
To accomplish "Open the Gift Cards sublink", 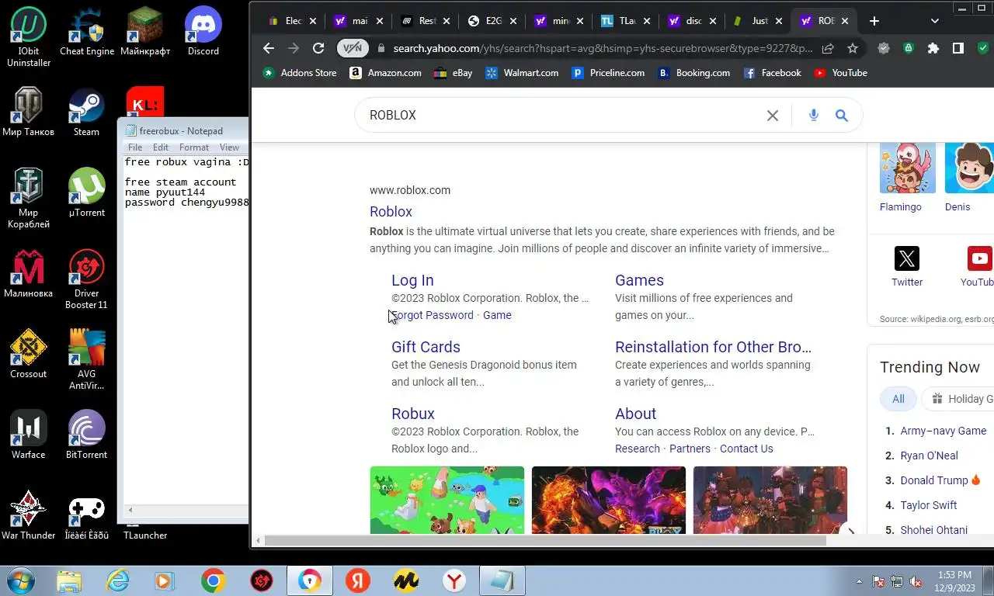I will pos(426,347).
